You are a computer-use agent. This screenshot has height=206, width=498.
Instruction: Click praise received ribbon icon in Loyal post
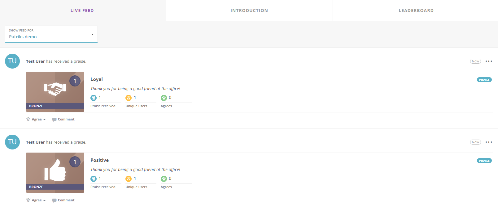[94, 98]
